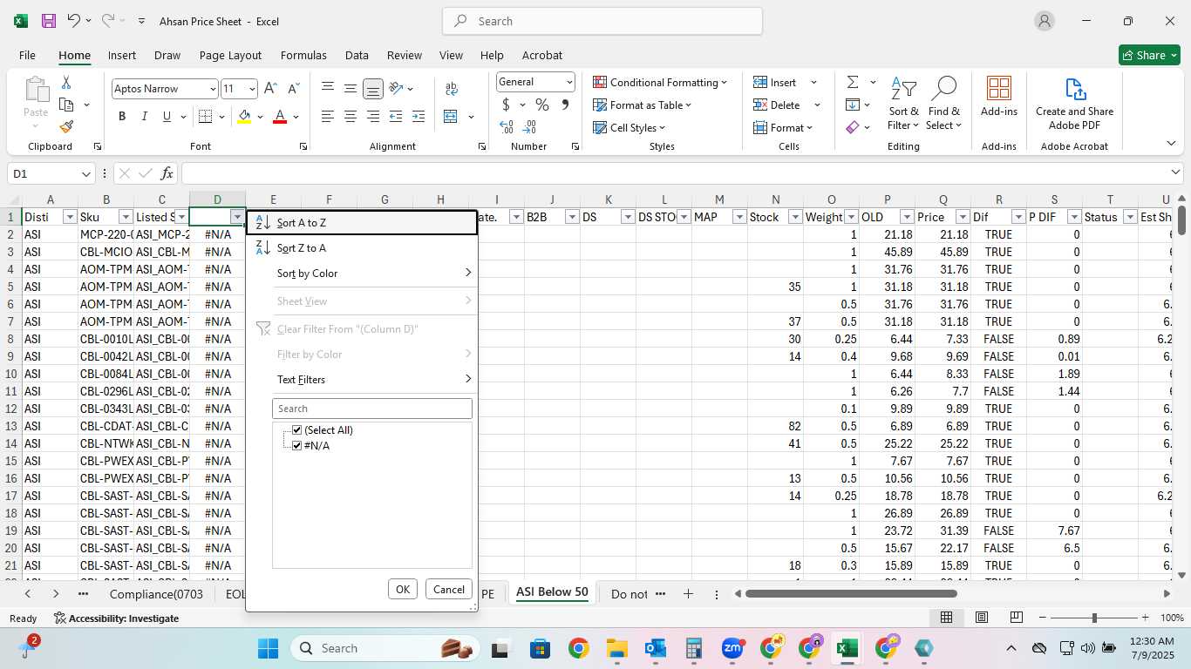Viewport: 1191px width, 669px height.
Task: Open the Price column filter dropdown
Action: pyautogui.click(x=963, y=217)
